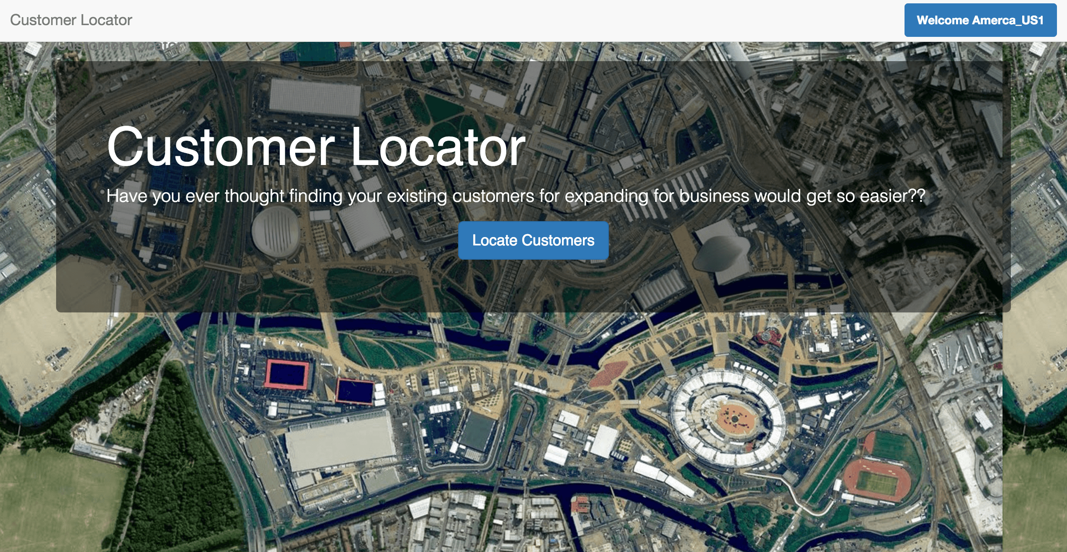Click the red running track field
The image size is (1067, 552).
pyautogui.click(x=877, y=480)
